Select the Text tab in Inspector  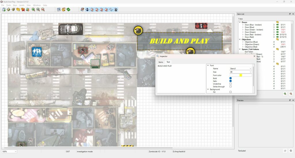(x=168, y=62)
